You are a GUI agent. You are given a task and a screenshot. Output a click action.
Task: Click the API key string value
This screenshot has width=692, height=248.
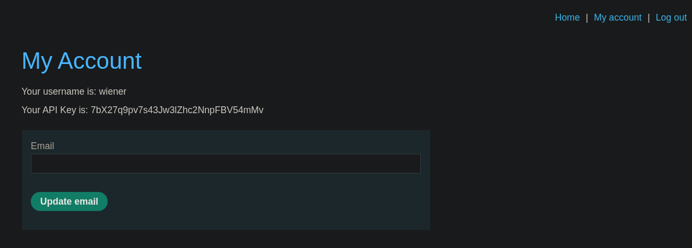(177, 110)
